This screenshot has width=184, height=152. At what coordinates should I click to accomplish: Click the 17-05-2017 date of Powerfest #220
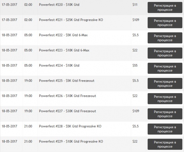coord(10,5)
